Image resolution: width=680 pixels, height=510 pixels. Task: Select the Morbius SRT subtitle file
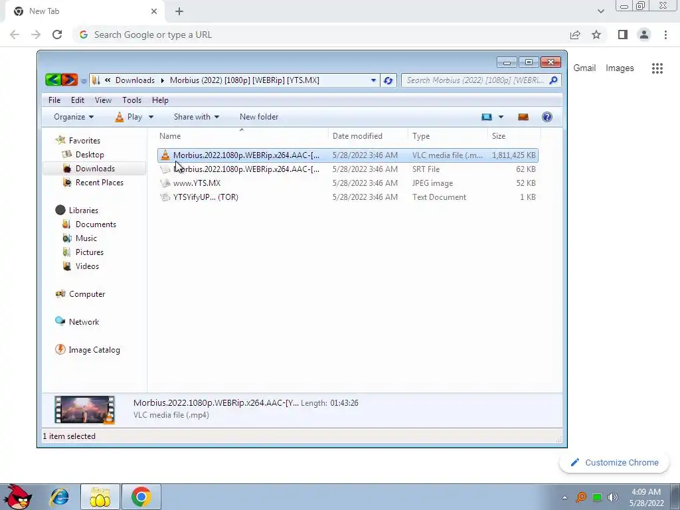click(x=348, y=169)
